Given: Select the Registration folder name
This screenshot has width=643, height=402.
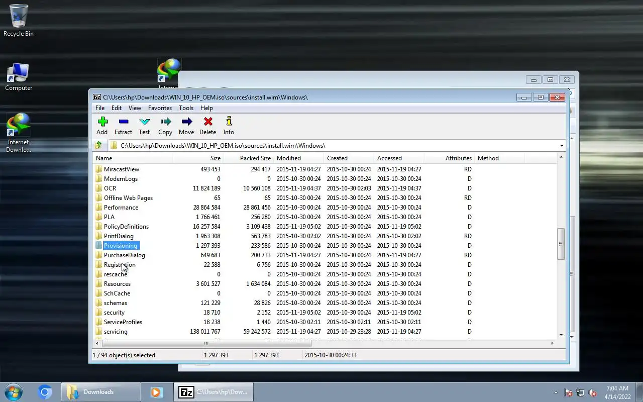Looking at the screenshot, I should click(x=120, y=265).
